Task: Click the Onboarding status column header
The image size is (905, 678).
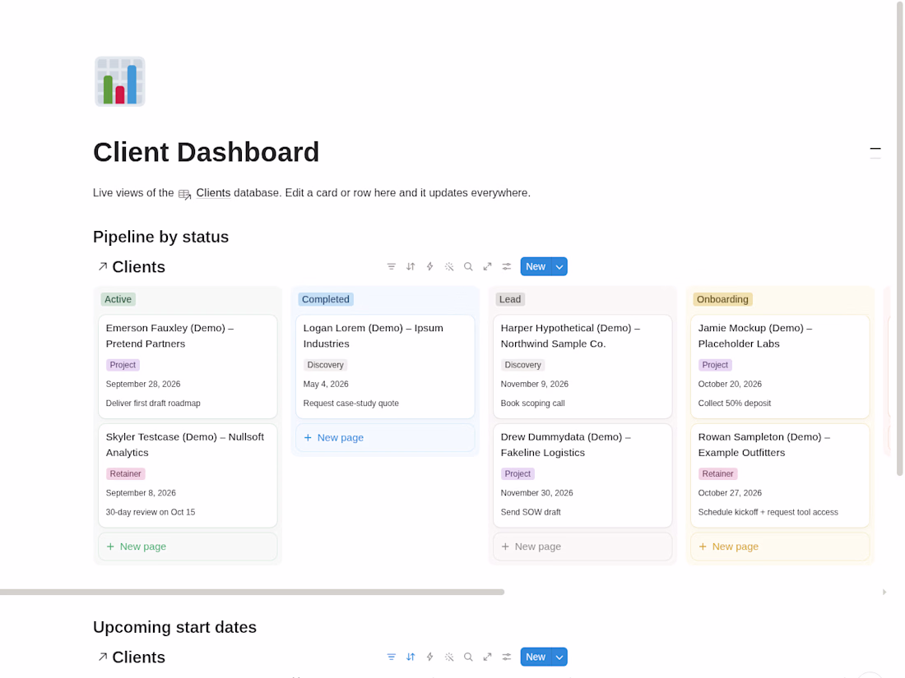Action: (x=722, y=299)
